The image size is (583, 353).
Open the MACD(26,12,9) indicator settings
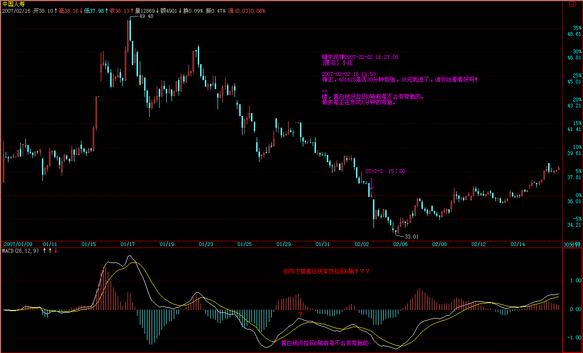click(21, 251)
